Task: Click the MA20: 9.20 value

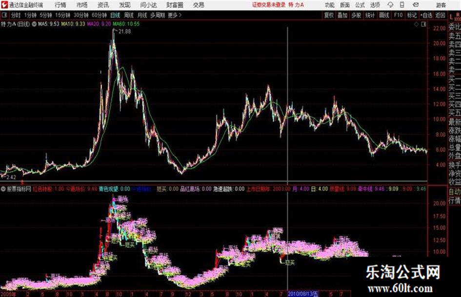Action: click(99, 24)
